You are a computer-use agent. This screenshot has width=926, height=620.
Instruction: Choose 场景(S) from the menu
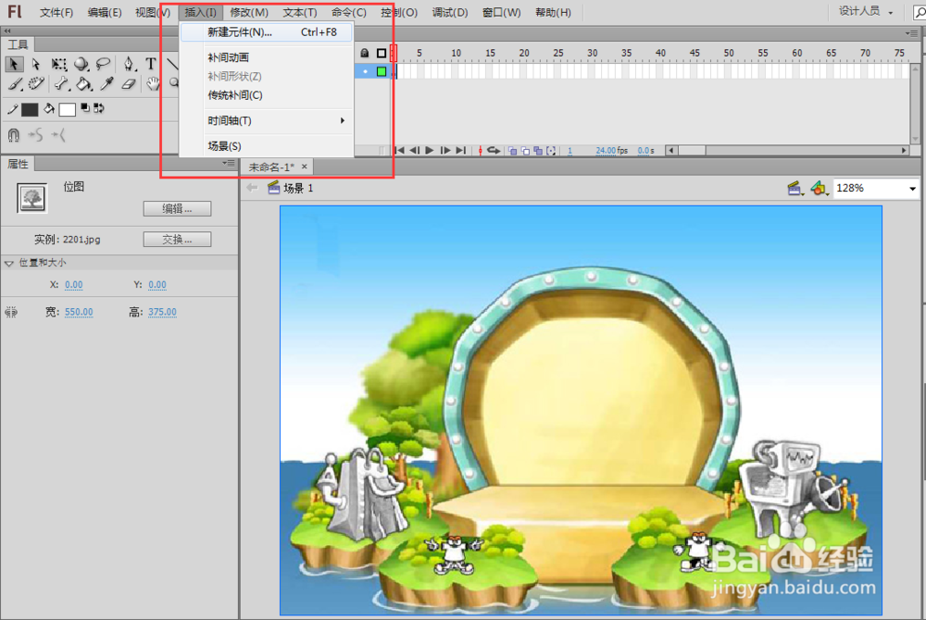pyautogui.click(x=267, y=145)
